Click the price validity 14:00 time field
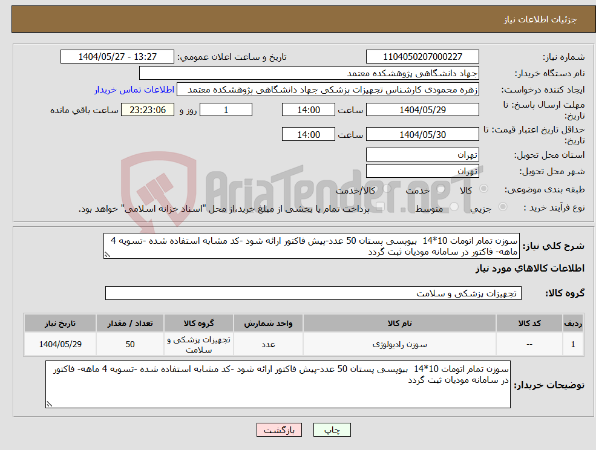 pos(308,134)
